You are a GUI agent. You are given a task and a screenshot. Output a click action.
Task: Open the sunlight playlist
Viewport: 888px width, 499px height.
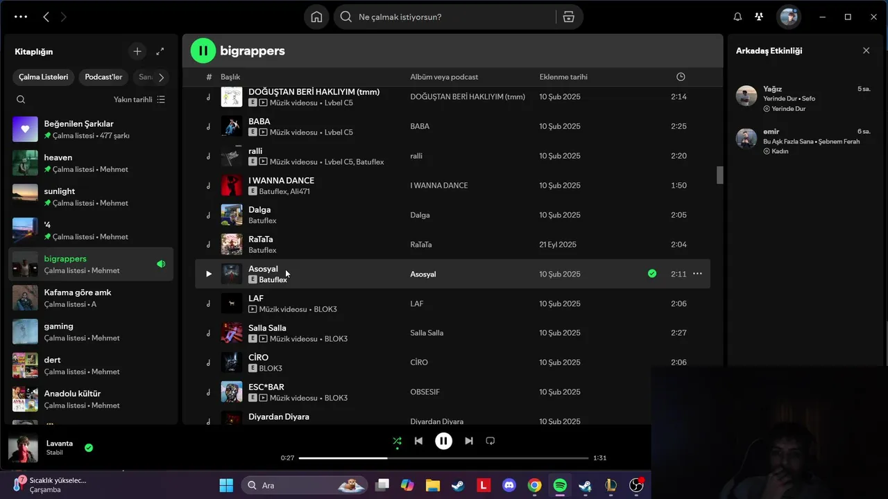91,197
